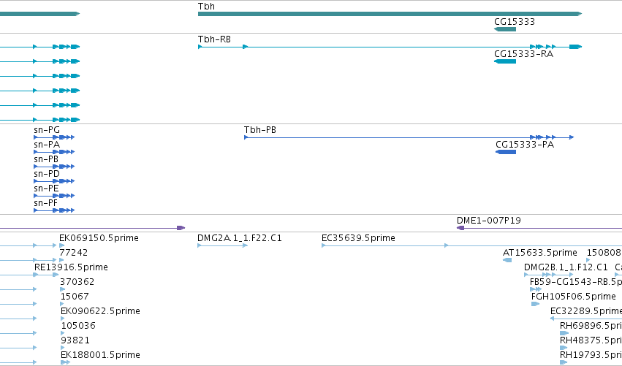Select the RE13916.5prime label
This screenshot has height=366, width=622.
[x=71, y=267]
